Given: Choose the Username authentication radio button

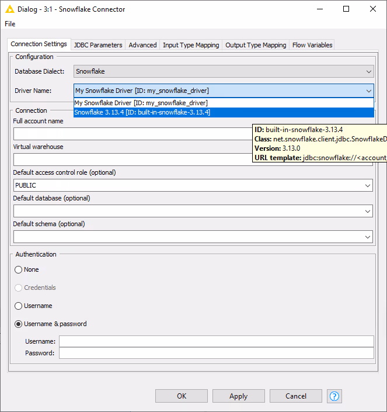Looking at the screenshot, I should (19, 306).
